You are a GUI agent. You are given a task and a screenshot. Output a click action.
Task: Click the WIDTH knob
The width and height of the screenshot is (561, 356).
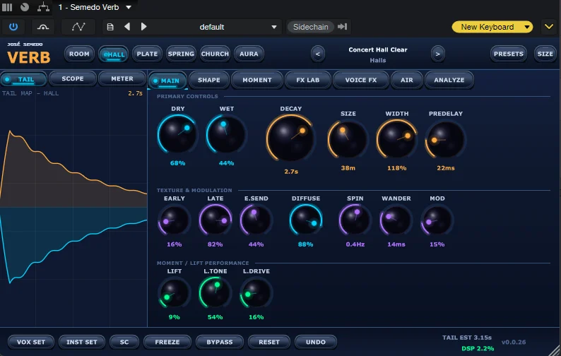(396, 140)
